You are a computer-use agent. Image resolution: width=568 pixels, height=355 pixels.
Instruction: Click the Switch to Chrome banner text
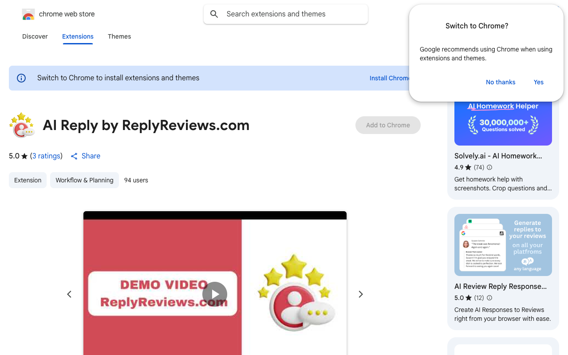click(118, 78)
